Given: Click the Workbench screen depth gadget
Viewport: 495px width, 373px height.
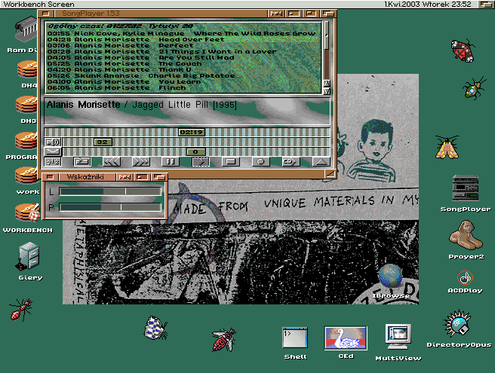Looking at the screenshot, I should point(486,4).
